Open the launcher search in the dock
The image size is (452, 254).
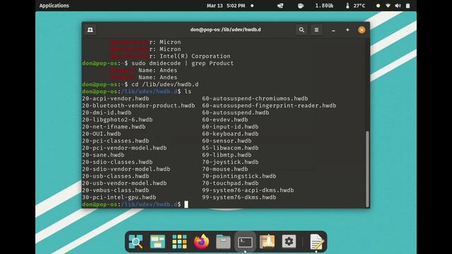point(136,241)
